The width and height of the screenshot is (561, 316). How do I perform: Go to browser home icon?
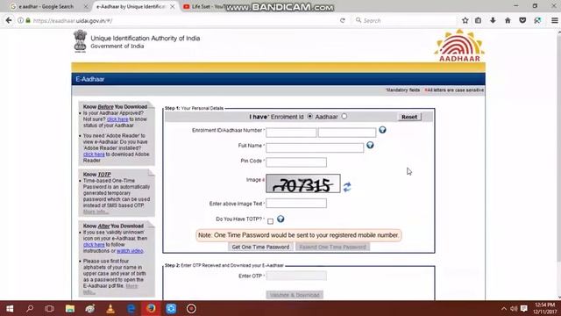click(x=508, y=20)
